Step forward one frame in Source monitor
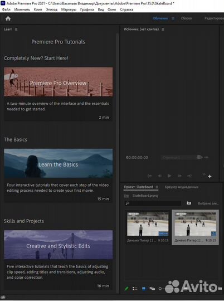224x301 pixels. point(179,176)
